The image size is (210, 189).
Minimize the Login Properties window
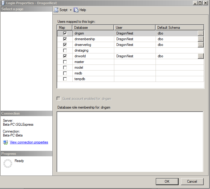(x=195, y=3)
